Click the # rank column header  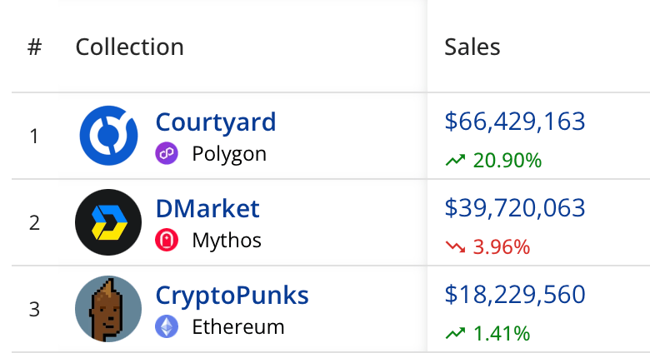click(x=34, y=47)
